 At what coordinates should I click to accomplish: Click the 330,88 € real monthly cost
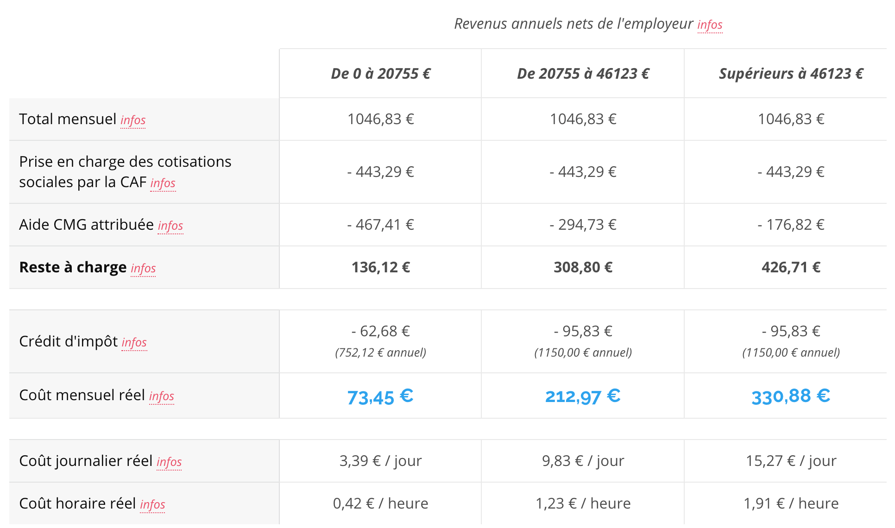coord(791,396)
